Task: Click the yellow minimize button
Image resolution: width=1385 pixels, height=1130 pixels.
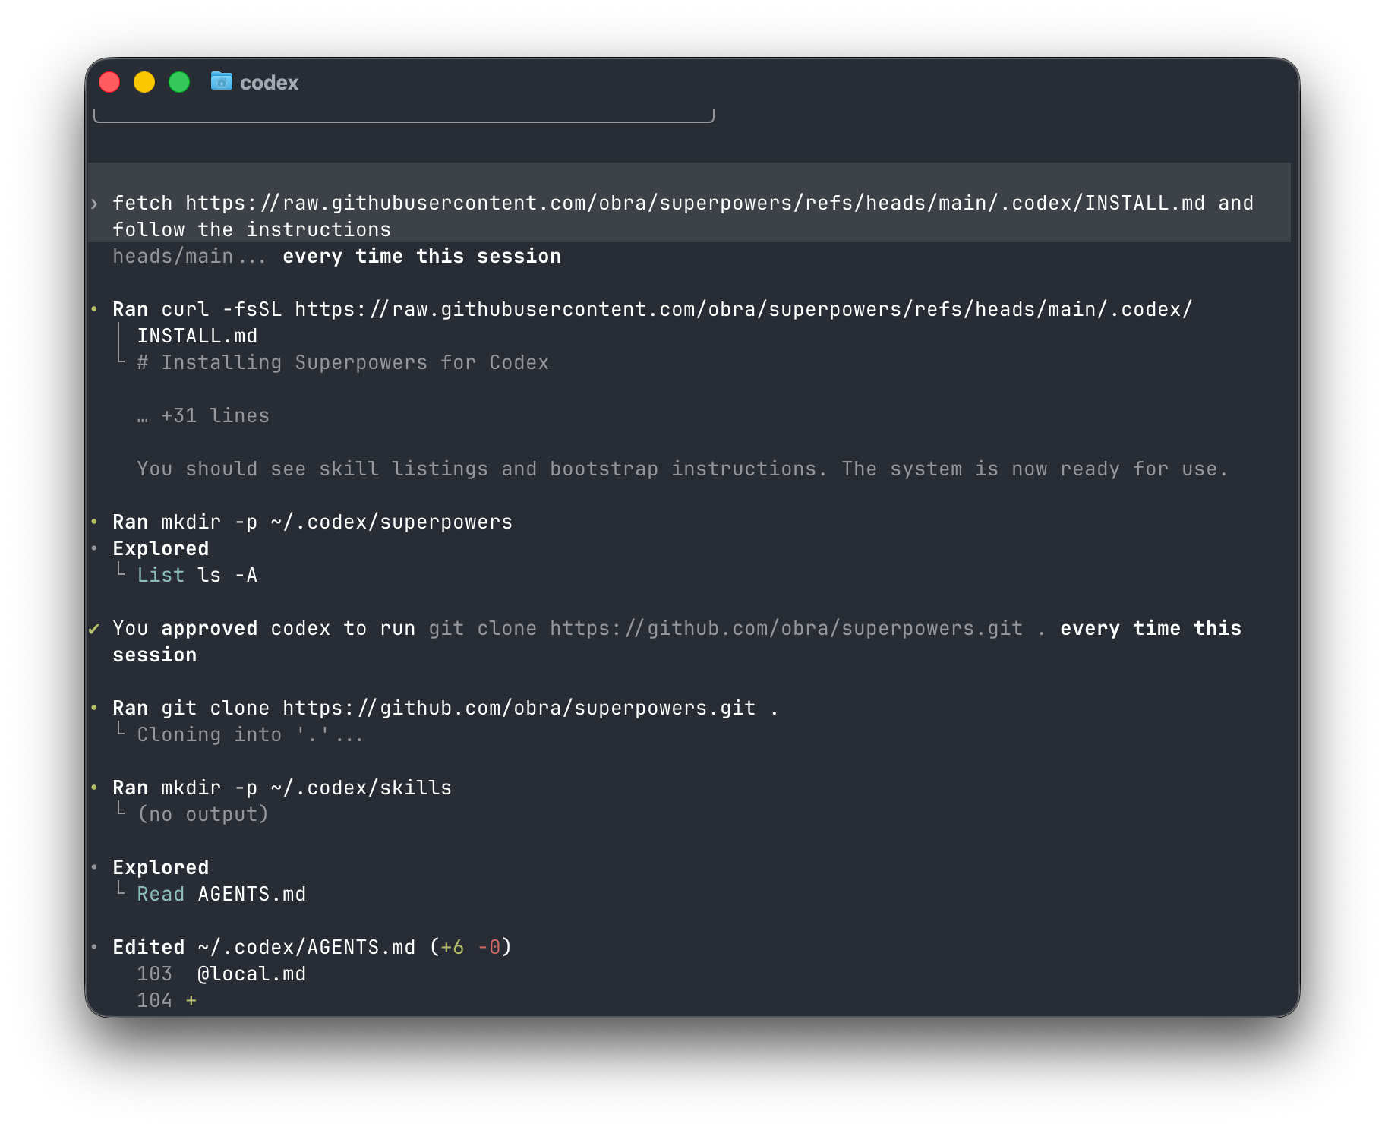Action: [144, 81]
